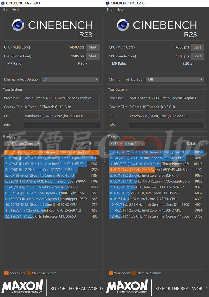The image size is (209, 297).
Task: Start the CPU Single Core test in left window
Action: (x=92, y=56)
